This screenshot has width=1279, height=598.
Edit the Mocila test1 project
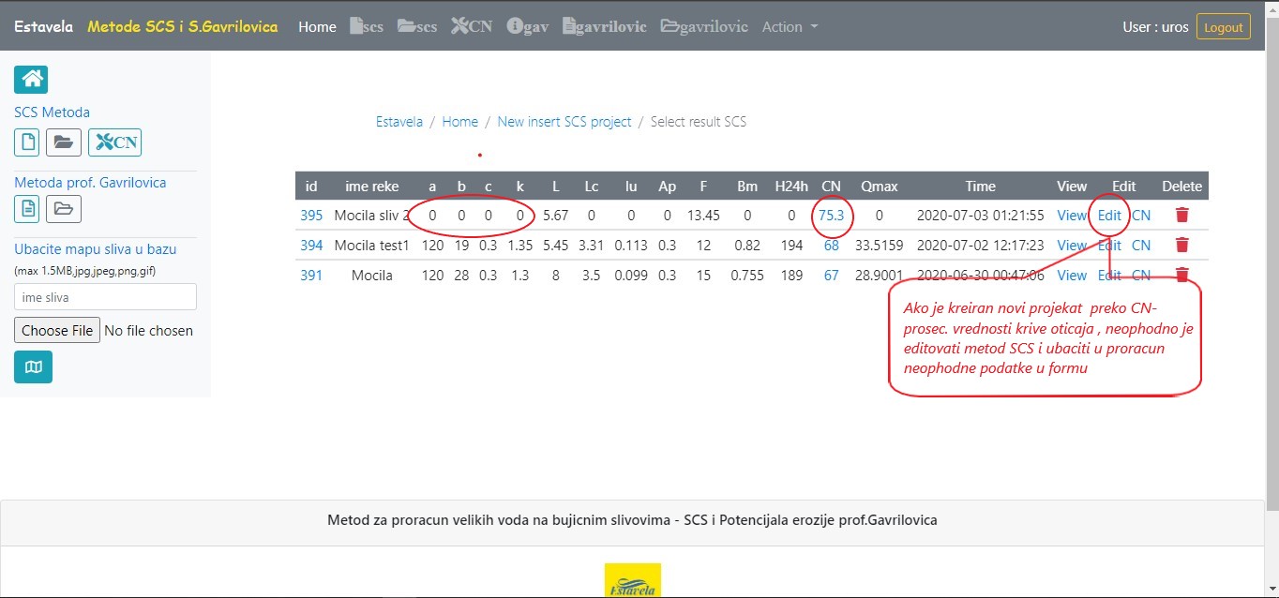tap(1109, 246)
